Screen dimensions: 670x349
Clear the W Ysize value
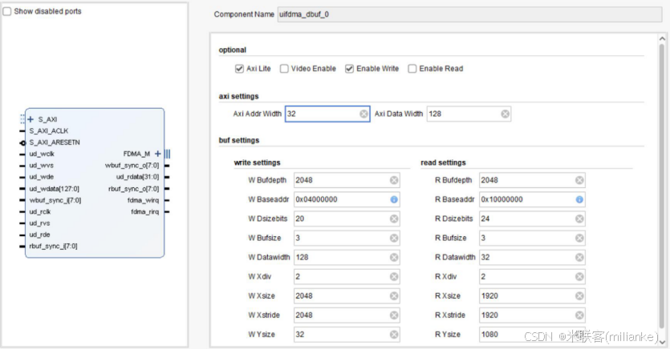(394, 335)
